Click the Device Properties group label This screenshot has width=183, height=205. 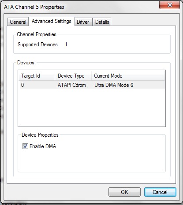pos(40,135)
